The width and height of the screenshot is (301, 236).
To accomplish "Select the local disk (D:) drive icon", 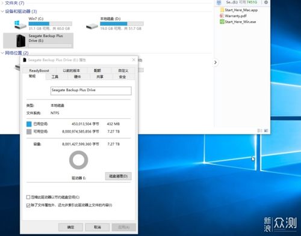I will pos(92,26).
